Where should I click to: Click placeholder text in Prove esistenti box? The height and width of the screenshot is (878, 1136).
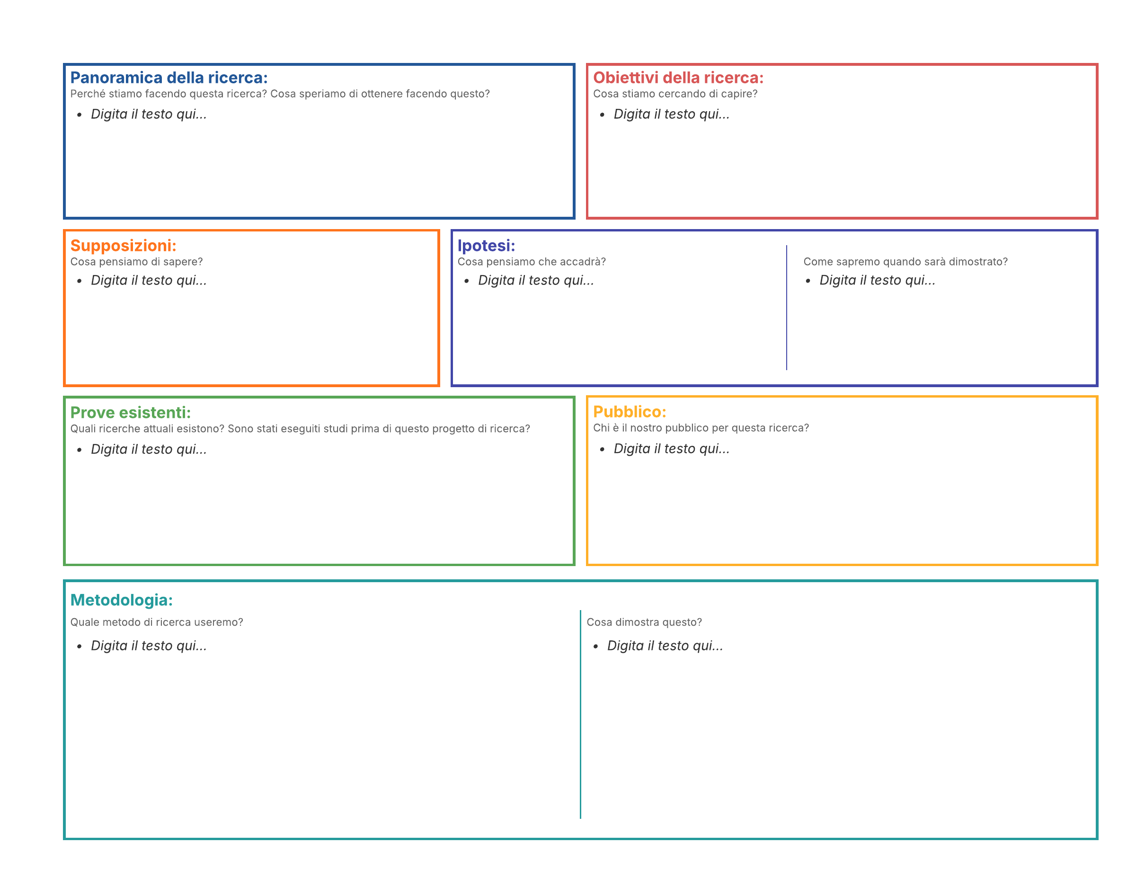point(149,449)
